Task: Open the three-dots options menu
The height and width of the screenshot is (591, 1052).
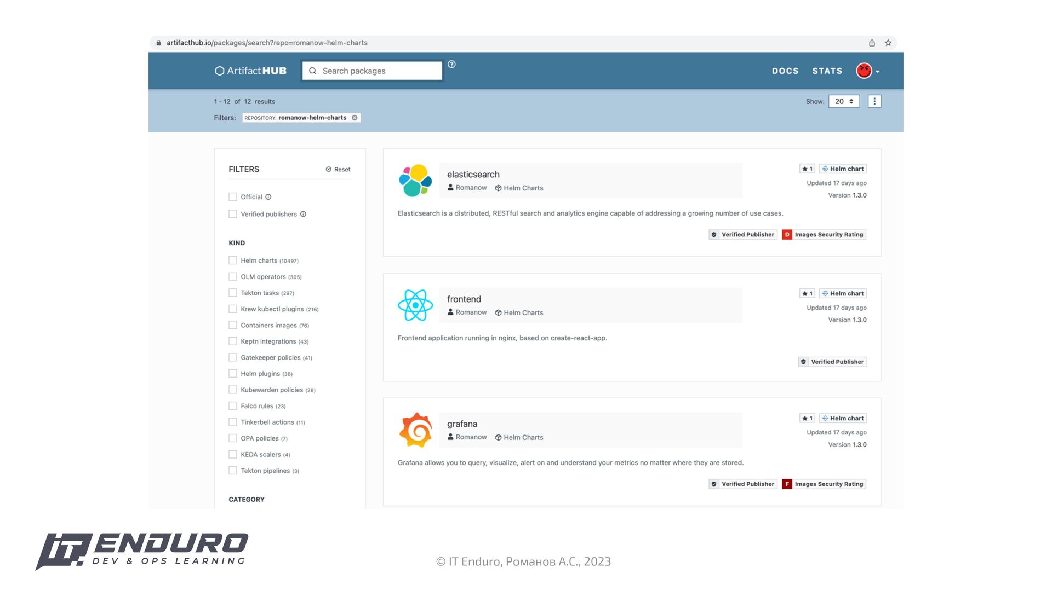Action: coord(874,101)
